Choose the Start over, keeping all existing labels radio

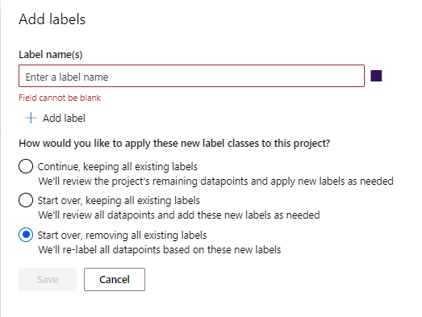click(26, 200)
